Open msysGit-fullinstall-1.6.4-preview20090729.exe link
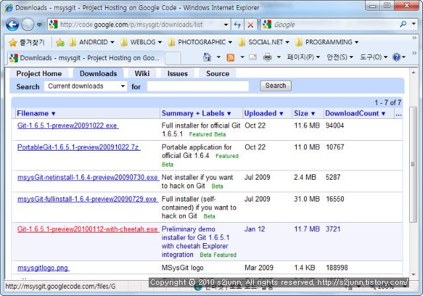This screenshot has height=296, width=423. click(x=88, y=200)
